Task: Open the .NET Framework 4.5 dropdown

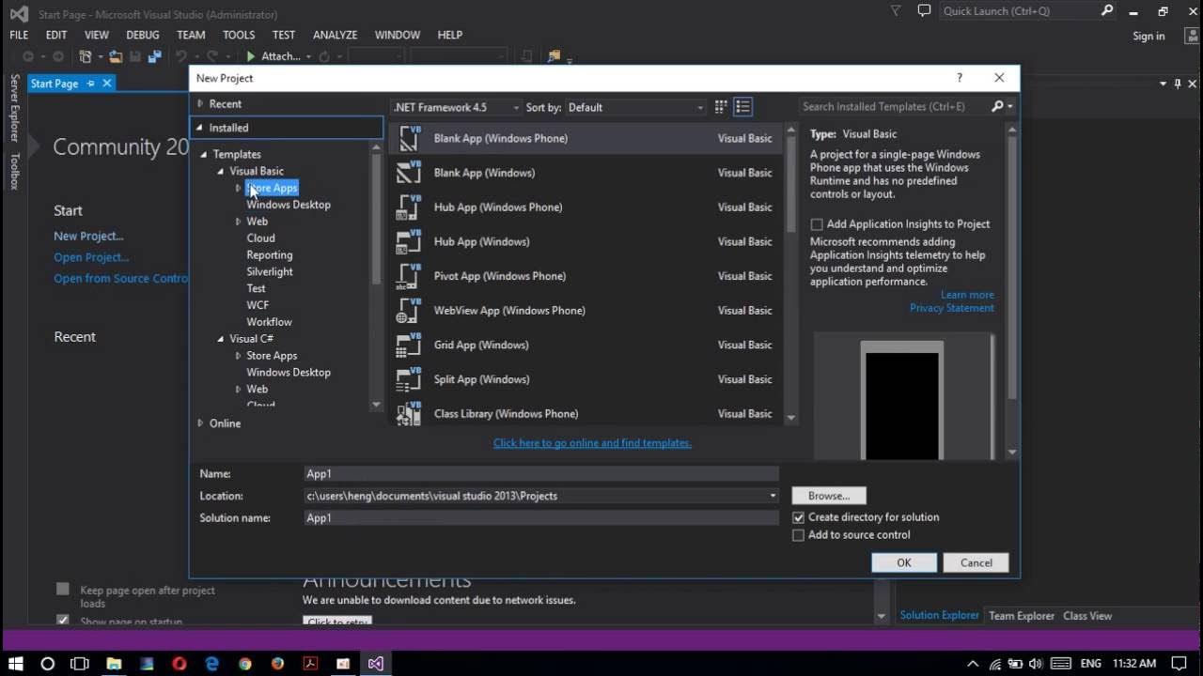Action: [456, 107]
